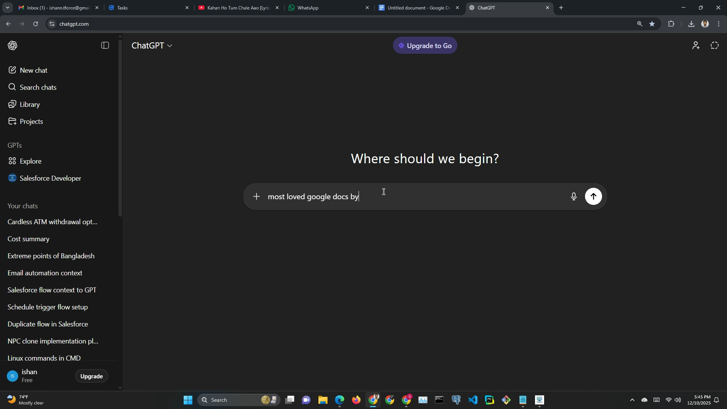Expand the ChatGPT model dropdown
The height and width of the screenshot is (409, 727).
pos(152,45)
